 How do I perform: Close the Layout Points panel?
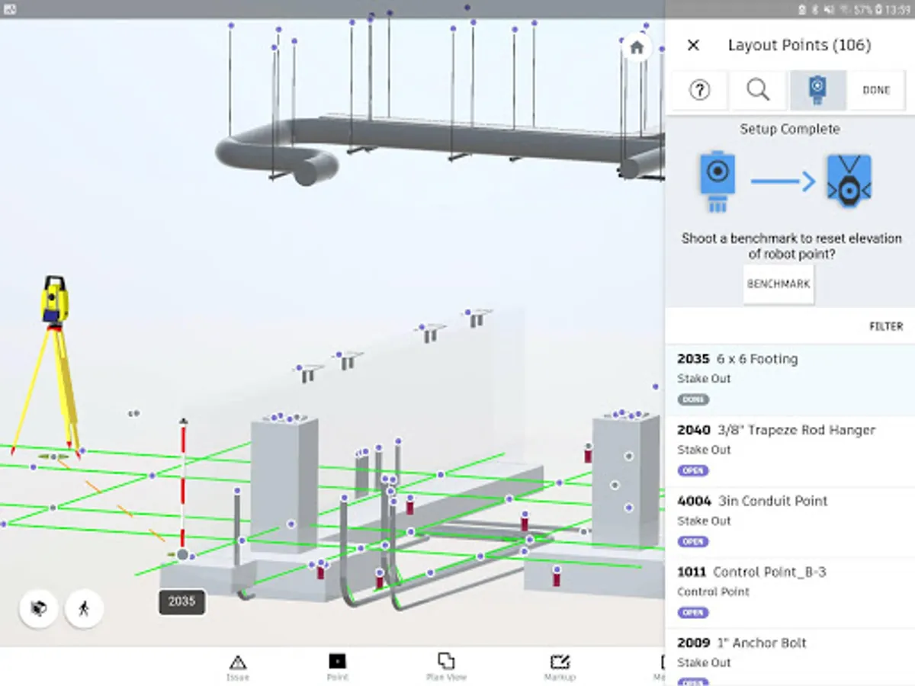[x=693, y=45]
